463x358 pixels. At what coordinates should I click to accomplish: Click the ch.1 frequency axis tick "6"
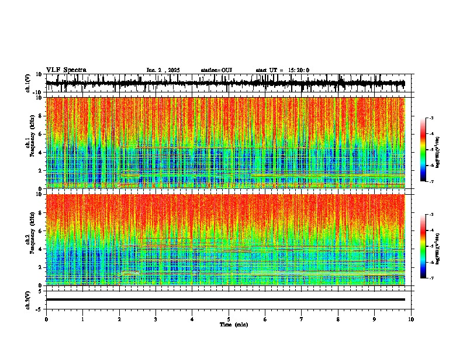point(40,134)
